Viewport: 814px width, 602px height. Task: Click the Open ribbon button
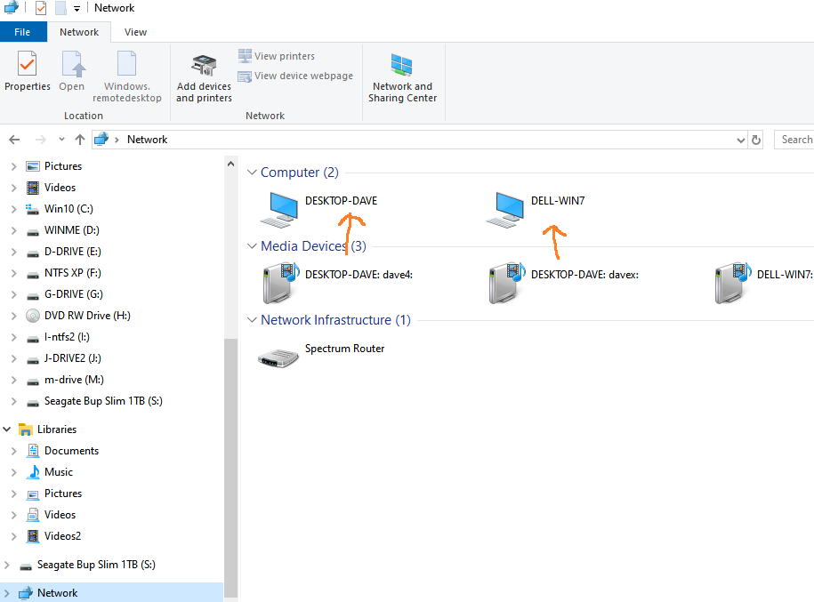72,72
